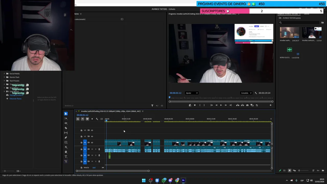Image resolution: width=327 pixels, height=184 pixels.
Task: Select the Pen tool
Action: [66, 137]
